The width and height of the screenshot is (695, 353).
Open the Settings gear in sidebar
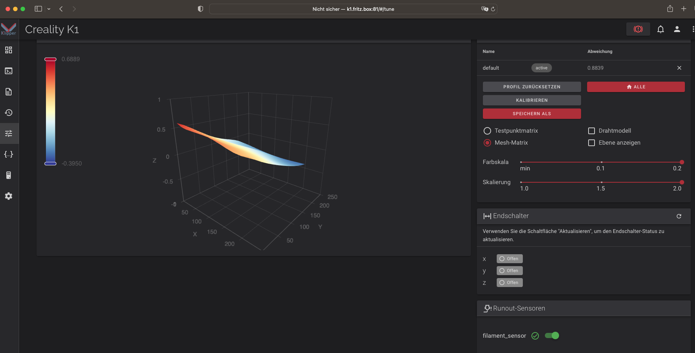click(9, 196)
